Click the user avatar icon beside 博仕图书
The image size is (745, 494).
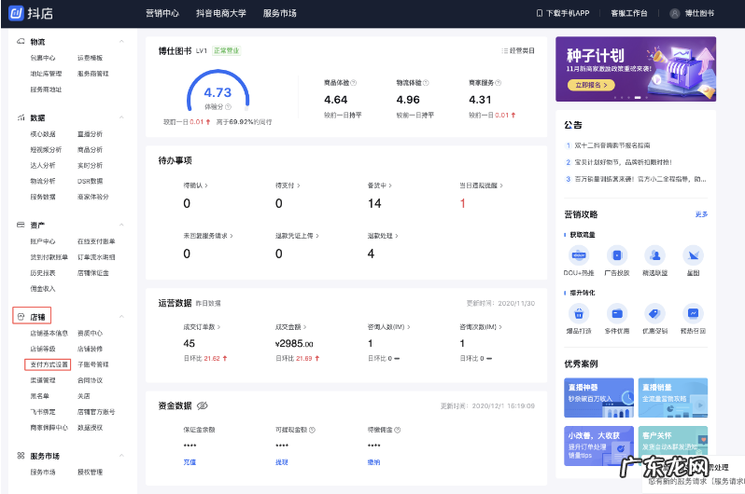click(675, 13)
